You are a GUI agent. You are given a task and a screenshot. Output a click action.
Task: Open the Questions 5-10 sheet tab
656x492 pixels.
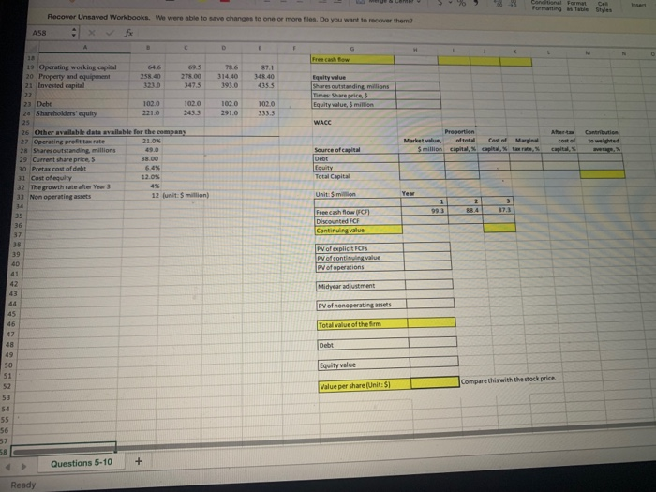[x=82, y=463]
